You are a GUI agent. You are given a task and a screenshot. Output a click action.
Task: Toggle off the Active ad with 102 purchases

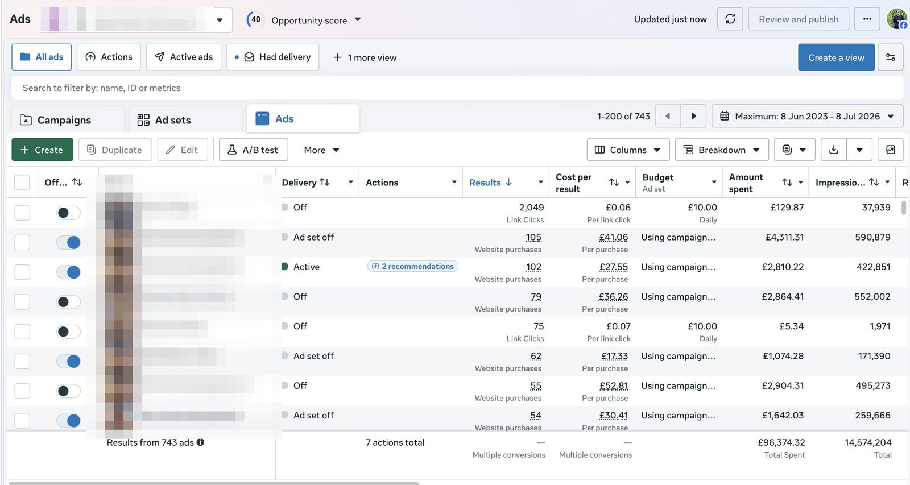pyautogui.click(x=68, y=272)
